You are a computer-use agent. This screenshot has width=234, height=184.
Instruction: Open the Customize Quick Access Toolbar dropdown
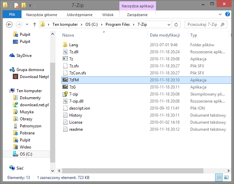(x=30, y=6)
